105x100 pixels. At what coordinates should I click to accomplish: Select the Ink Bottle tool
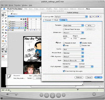click(3, 33)
